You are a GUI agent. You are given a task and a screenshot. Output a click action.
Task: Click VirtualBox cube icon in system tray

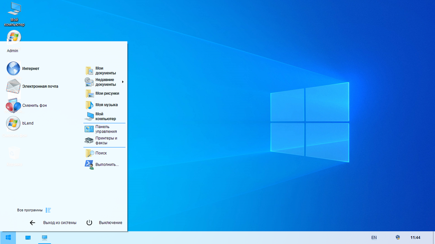(x=398, y=237)
